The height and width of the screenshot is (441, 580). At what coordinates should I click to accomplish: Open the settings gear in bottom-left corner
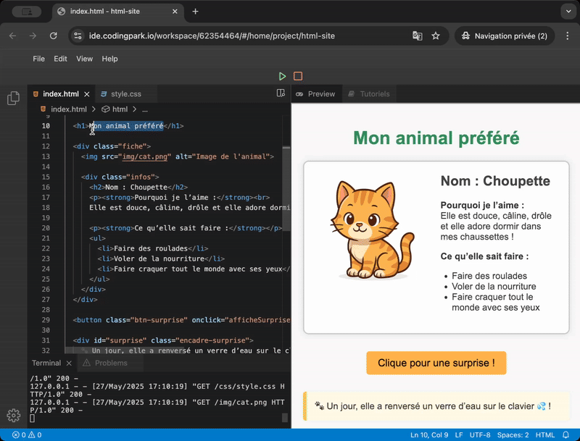pos(12,416)
